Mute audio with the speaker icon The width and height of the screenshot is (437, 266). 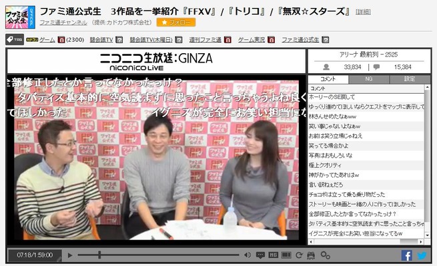(x=248, y=255)
